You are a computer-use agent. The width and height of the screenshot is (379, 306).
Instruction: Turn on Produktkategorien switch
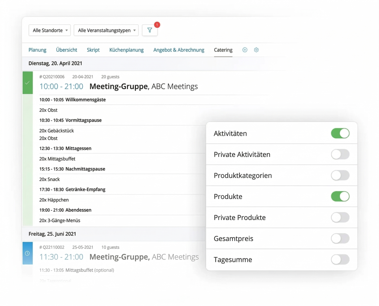point(340,175)
